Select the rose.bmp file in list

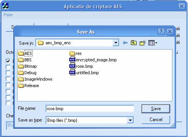[81, 66]
